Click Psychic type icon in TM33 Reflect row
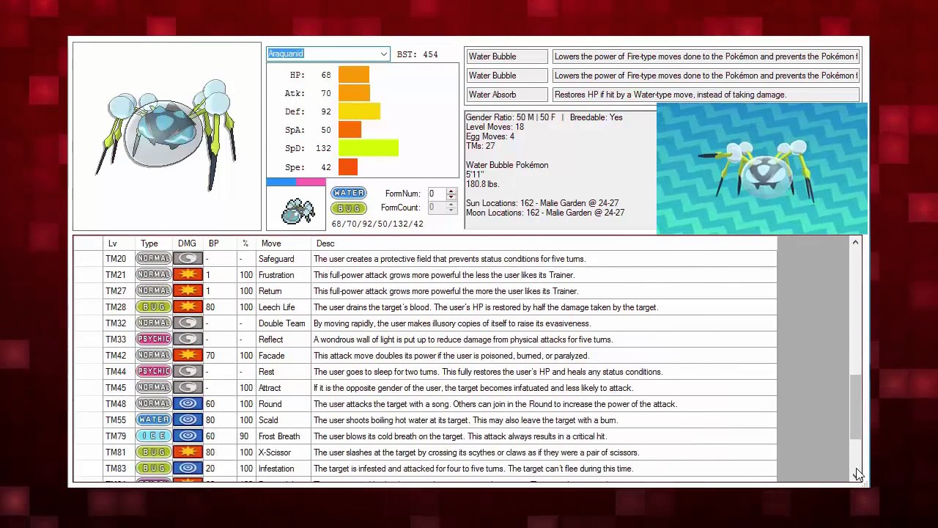Viewport: 938px width, 528px height. click(x=153, y=340)
